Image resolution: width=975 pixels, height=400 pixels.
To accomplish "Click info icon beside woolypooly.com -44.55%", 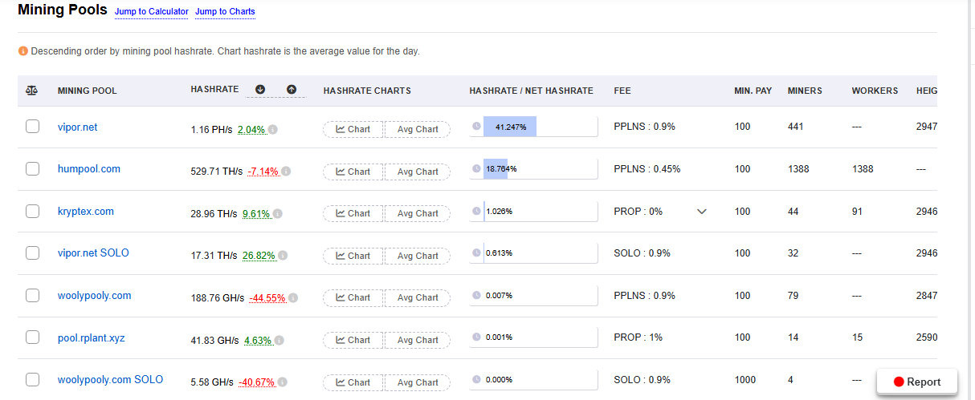I will click(x=293, y=298).
